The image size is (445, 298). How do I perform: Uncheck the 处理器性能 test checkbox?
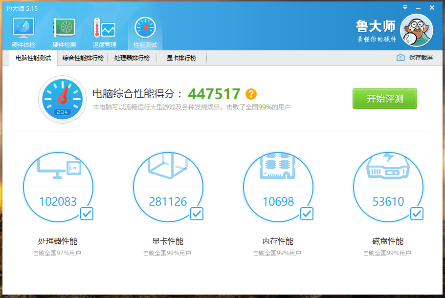[x=87, y=213]
